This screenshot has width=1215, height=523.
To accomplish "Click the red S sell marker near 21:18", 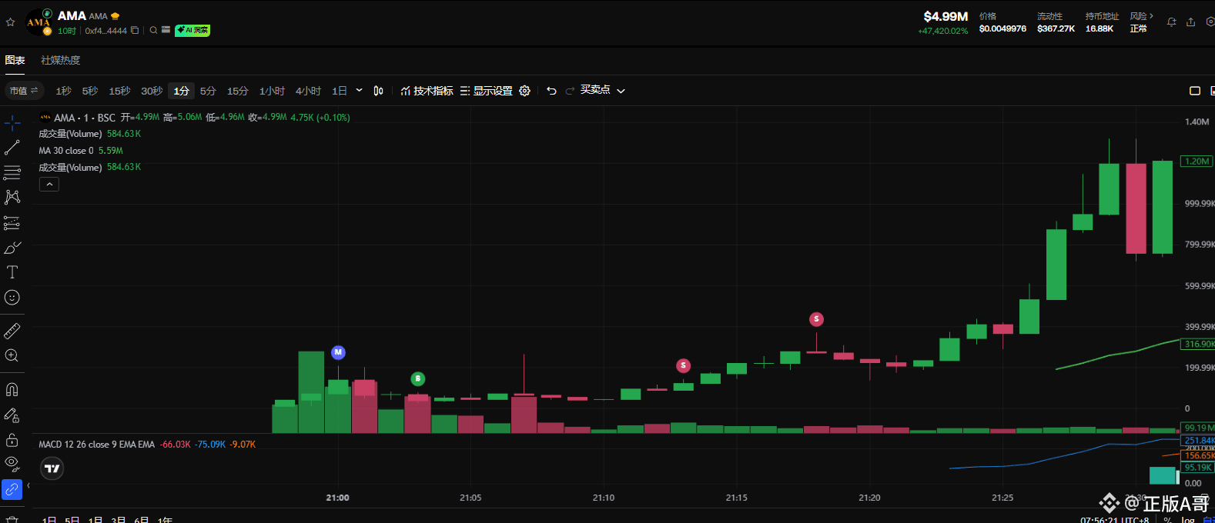I will point(816,319).
